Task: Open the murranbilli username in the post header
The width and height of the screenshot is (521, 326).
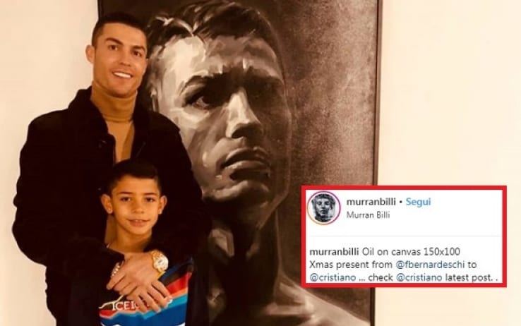Action: tap(371, 202)
